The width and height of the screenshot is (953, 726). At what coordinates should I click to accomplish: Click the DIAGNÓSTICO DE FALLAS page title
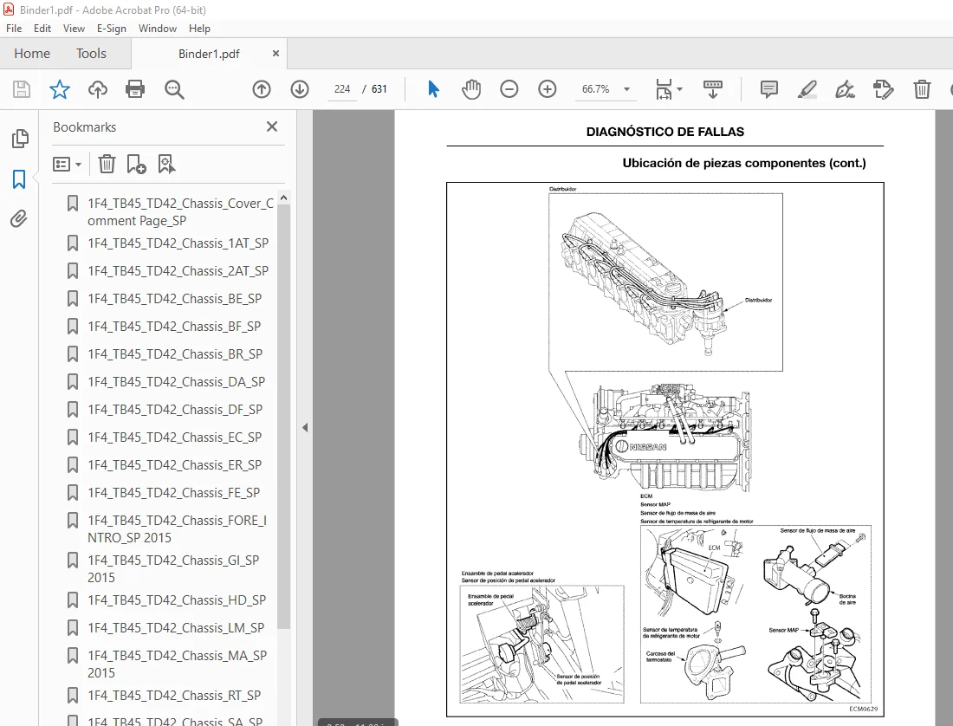[x=665, y=132]
